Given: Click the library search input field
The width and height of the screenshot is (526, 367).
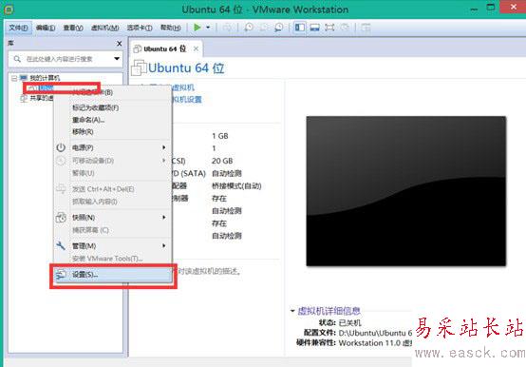Looking at the screenshot, I should [66, 59].
